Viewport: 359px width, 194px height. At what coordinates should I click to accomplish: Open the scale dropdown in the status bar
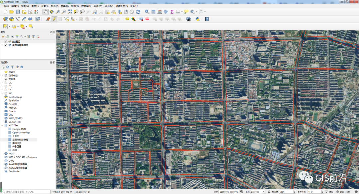click(x=263, y=191)
